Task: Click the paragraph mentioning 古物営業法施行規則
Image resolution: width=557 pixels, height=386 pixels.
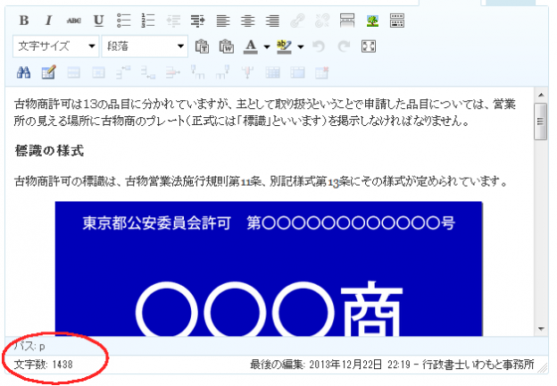Action: (261, 181)
